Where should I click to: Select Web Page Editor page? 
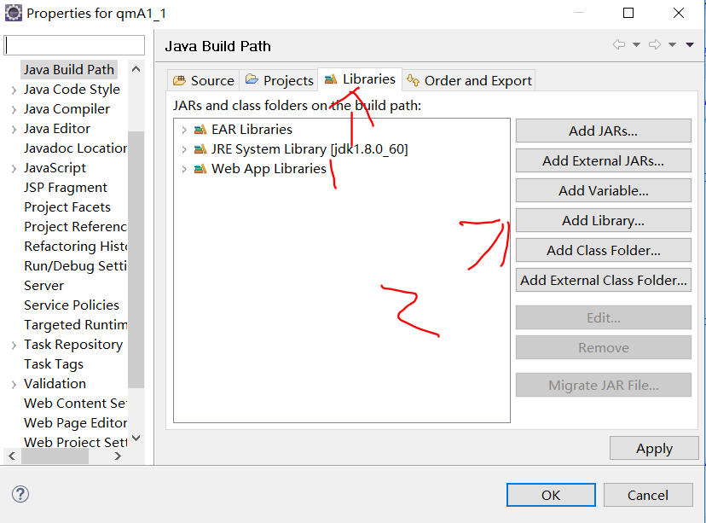click(x=75, y=422)
